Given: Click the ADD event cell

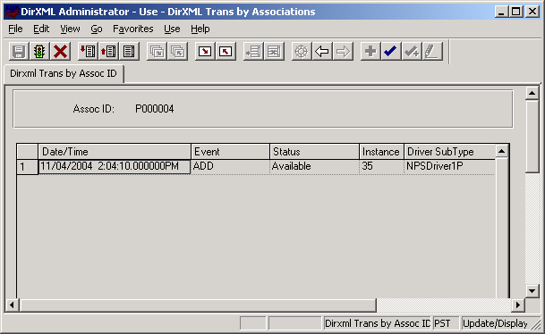Looking at the screenshot, I should click(x=231, y=166).
